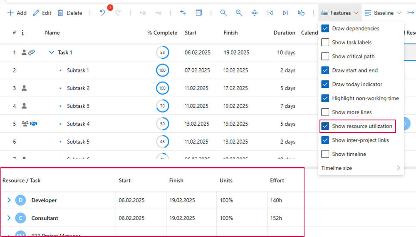
Task: Jump to project end icon
Action: 285,13
